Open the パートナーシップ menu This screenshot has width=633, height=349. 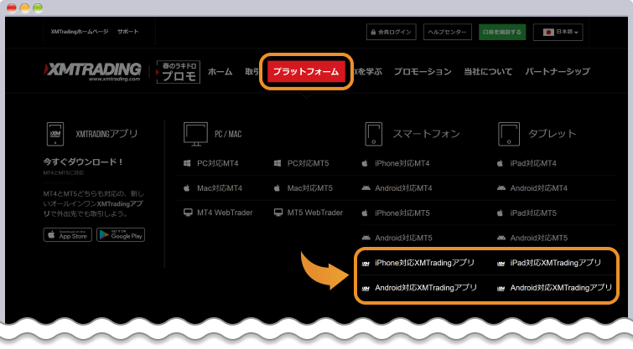click(x=558, y=72)
